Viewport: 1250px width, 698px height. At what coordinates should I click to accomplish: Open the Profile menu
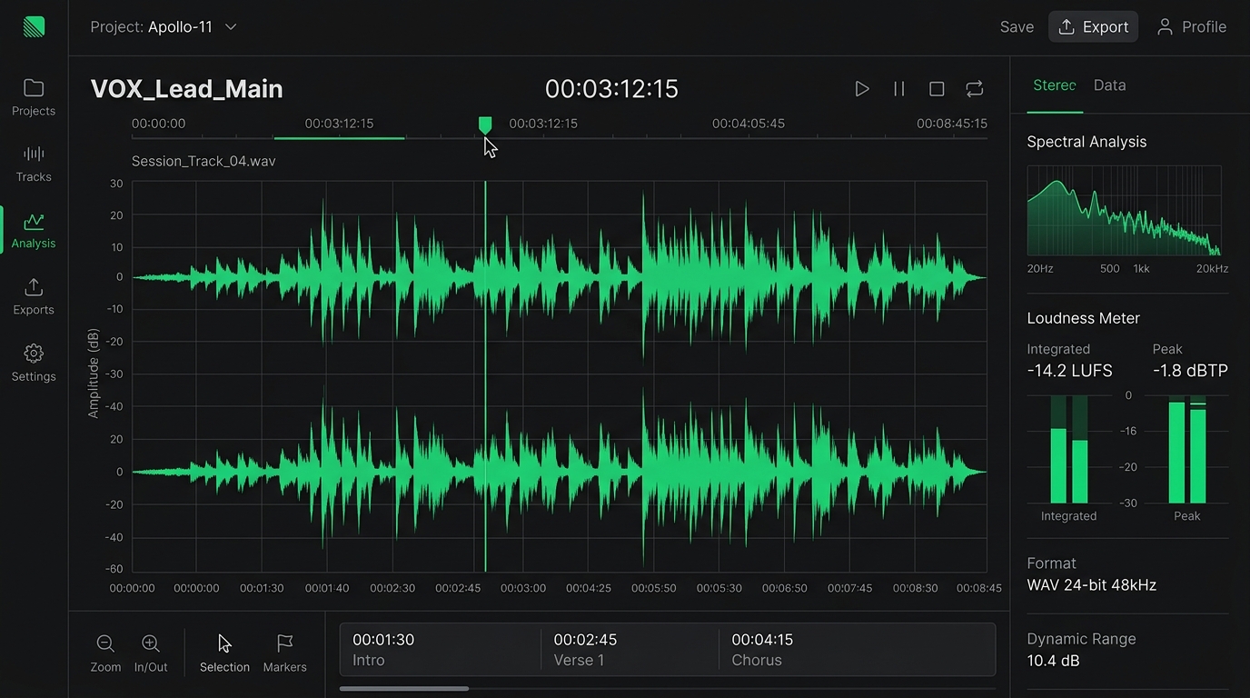[x=1191, y=27]
